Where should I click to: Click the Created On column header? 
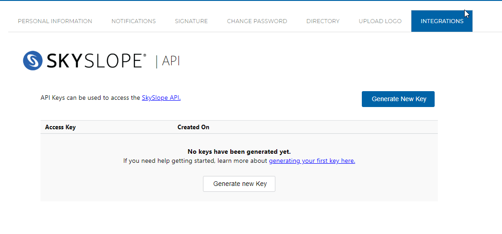coord(193,127)
